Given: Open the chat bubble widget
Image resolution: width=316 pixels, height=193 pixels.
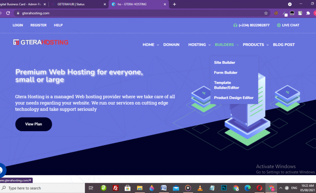Looking at the screenshot, I should [x=1, y=170].
